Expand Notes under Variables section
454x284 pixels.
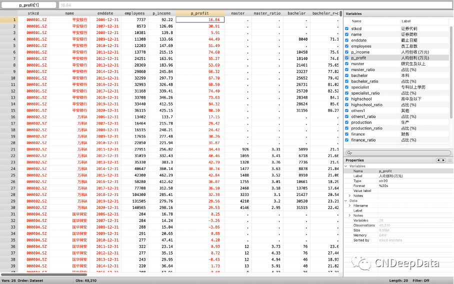pos(350,195)
